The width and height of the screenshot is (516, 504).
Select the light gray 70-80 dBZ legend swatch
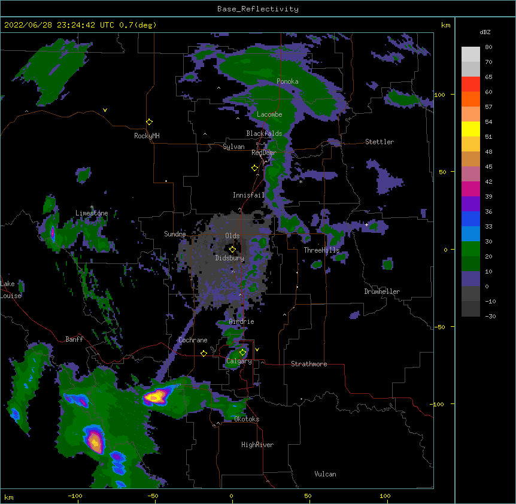tap(471, 54)
